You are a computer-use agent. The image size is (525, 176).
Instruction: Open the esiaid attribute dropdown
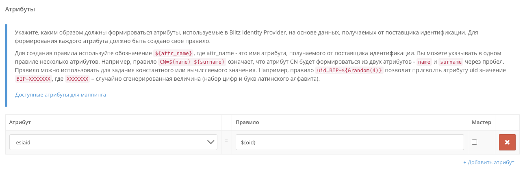pos(113,142)
